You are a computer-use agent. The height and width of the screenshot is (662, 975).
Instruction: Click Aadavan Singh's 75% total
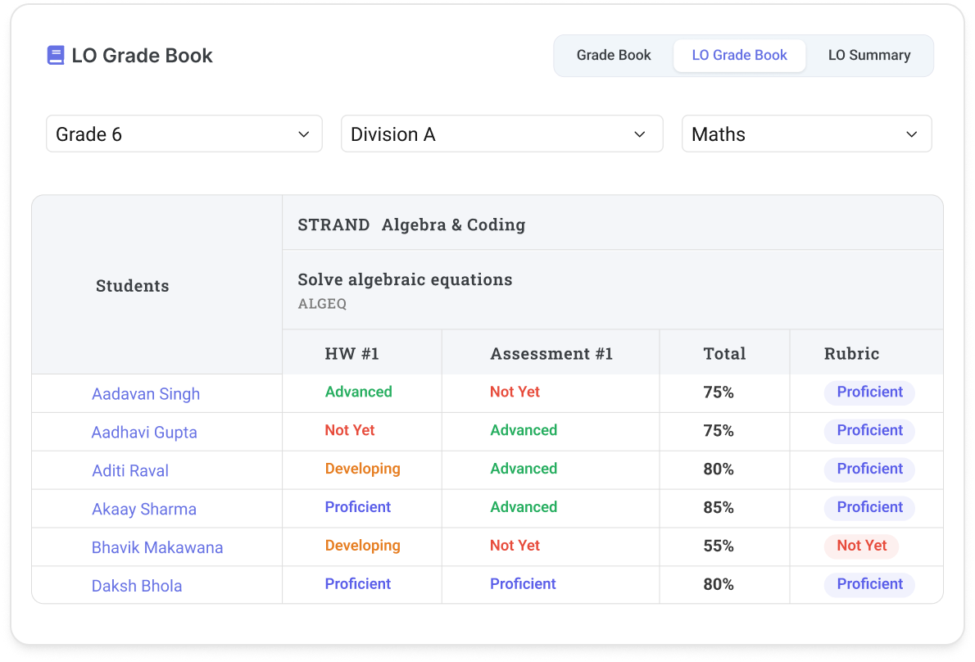pos(719,392)
